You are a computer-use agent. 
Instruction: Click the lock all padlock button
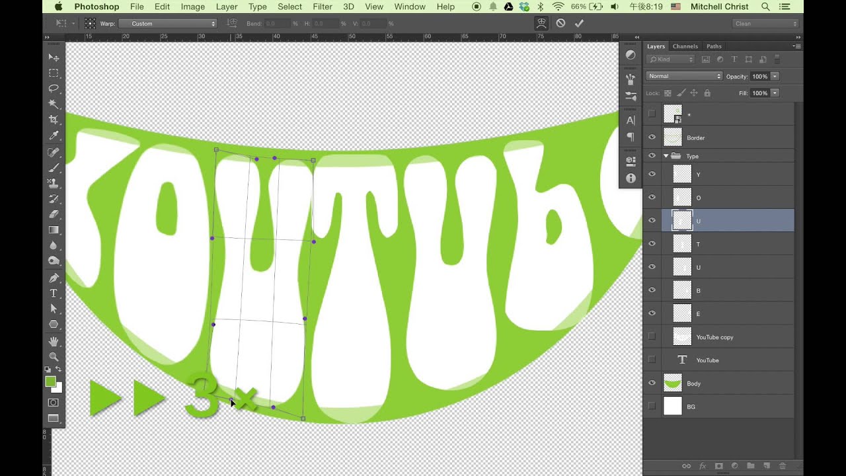click(707, 93)
